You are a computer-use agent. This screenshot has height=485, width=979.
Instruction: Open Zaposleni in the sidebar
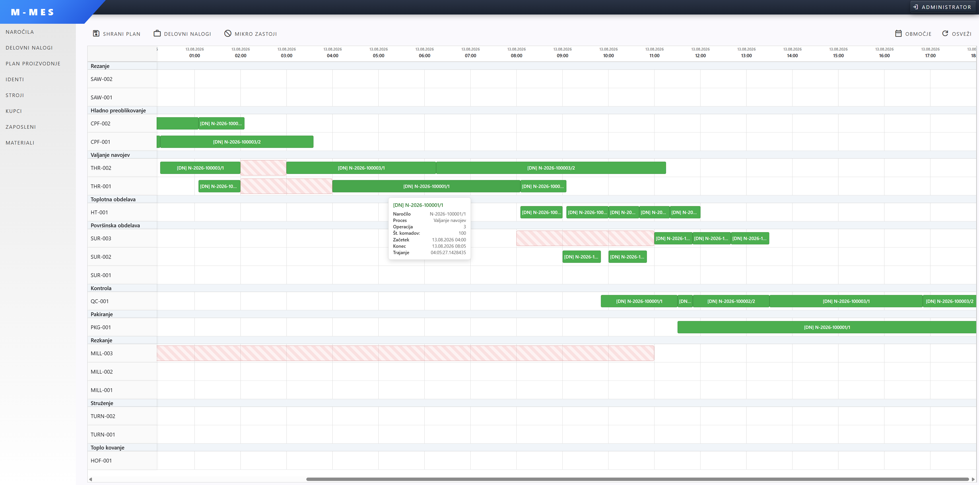click(21, 127)
